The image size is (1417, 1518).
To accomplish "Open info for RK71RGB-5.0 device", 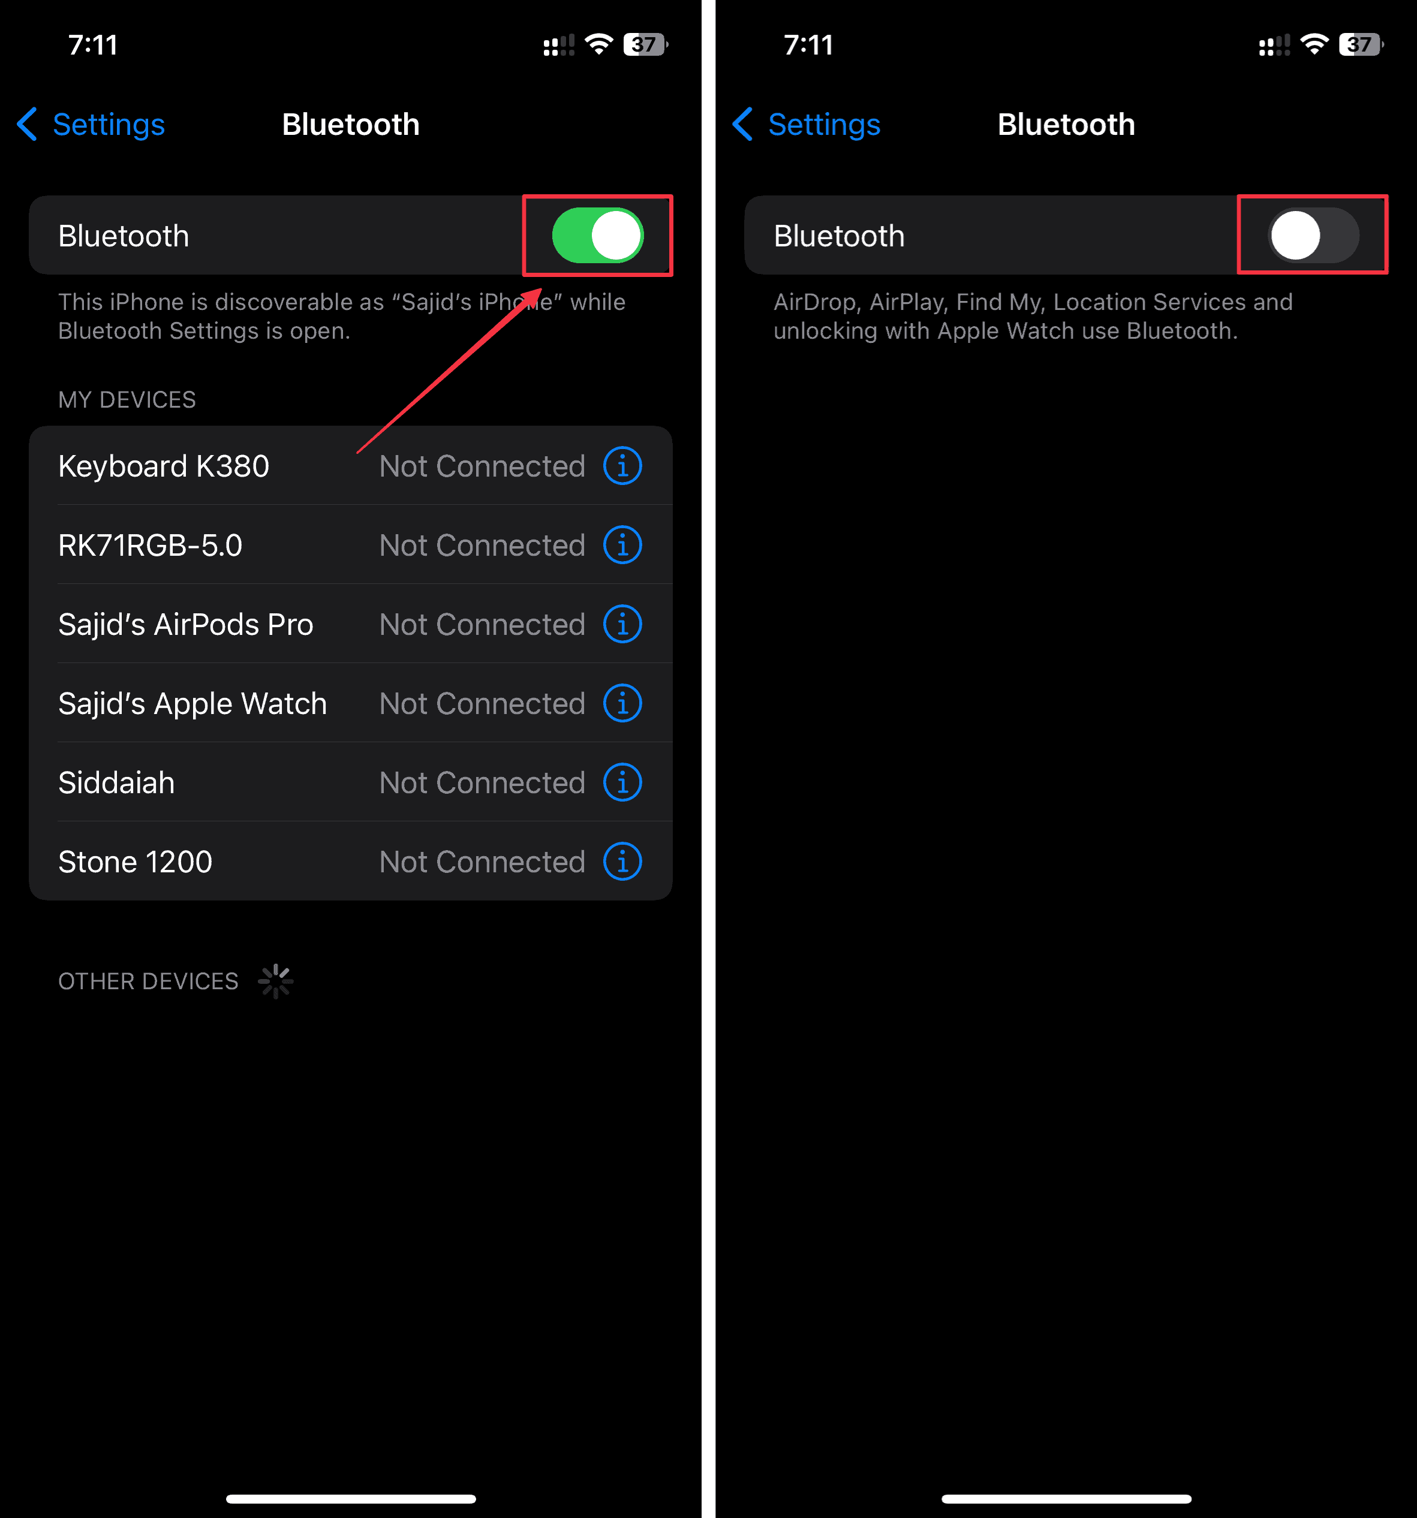I will pos(622,545).
